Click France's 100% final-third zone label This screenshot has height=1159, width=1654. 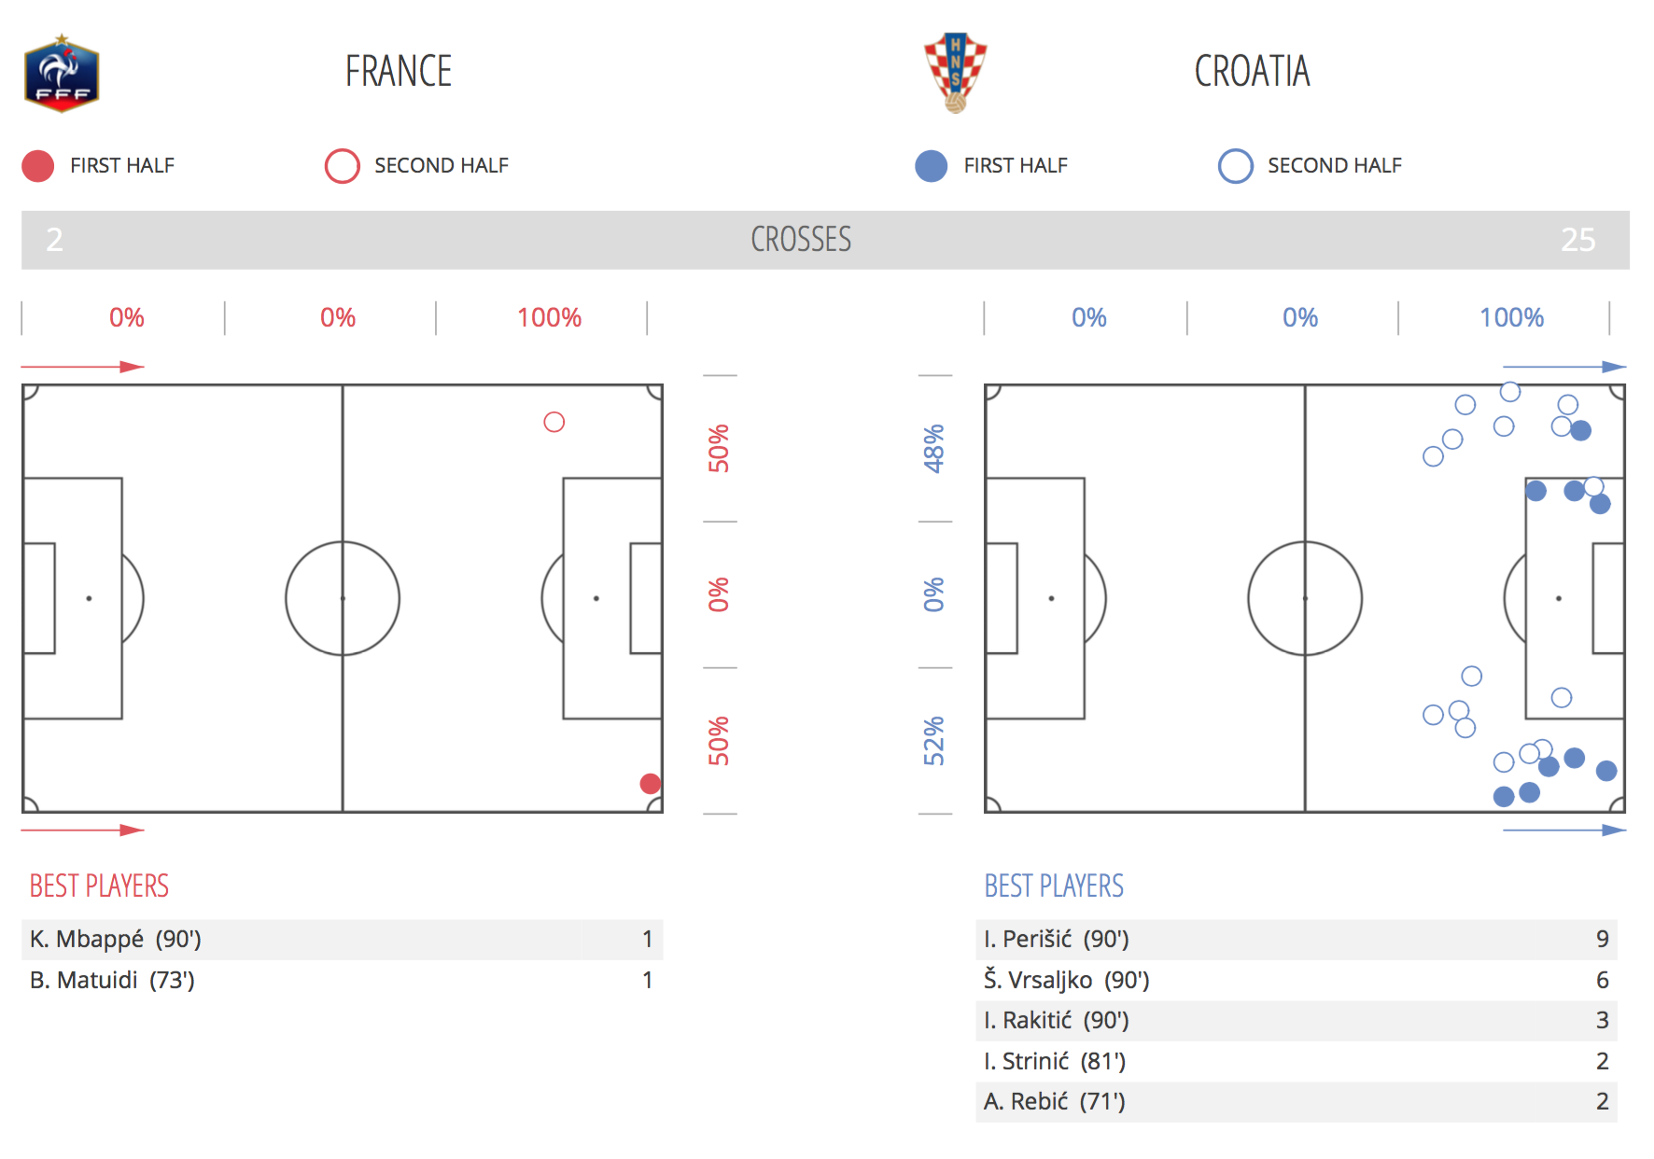tap(549, 318)
